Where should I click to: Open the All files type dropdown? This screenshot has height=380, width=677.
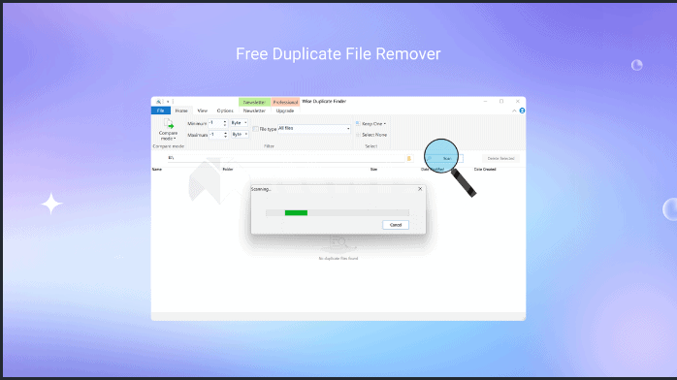[x=314, y=129]
